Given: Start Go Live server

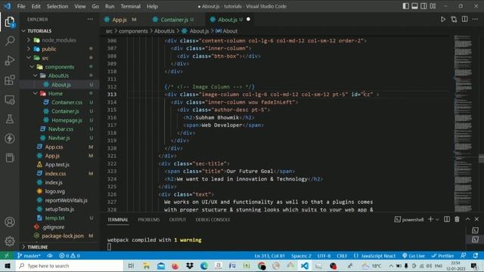Looking at the screenshot, I should point(414,255).
